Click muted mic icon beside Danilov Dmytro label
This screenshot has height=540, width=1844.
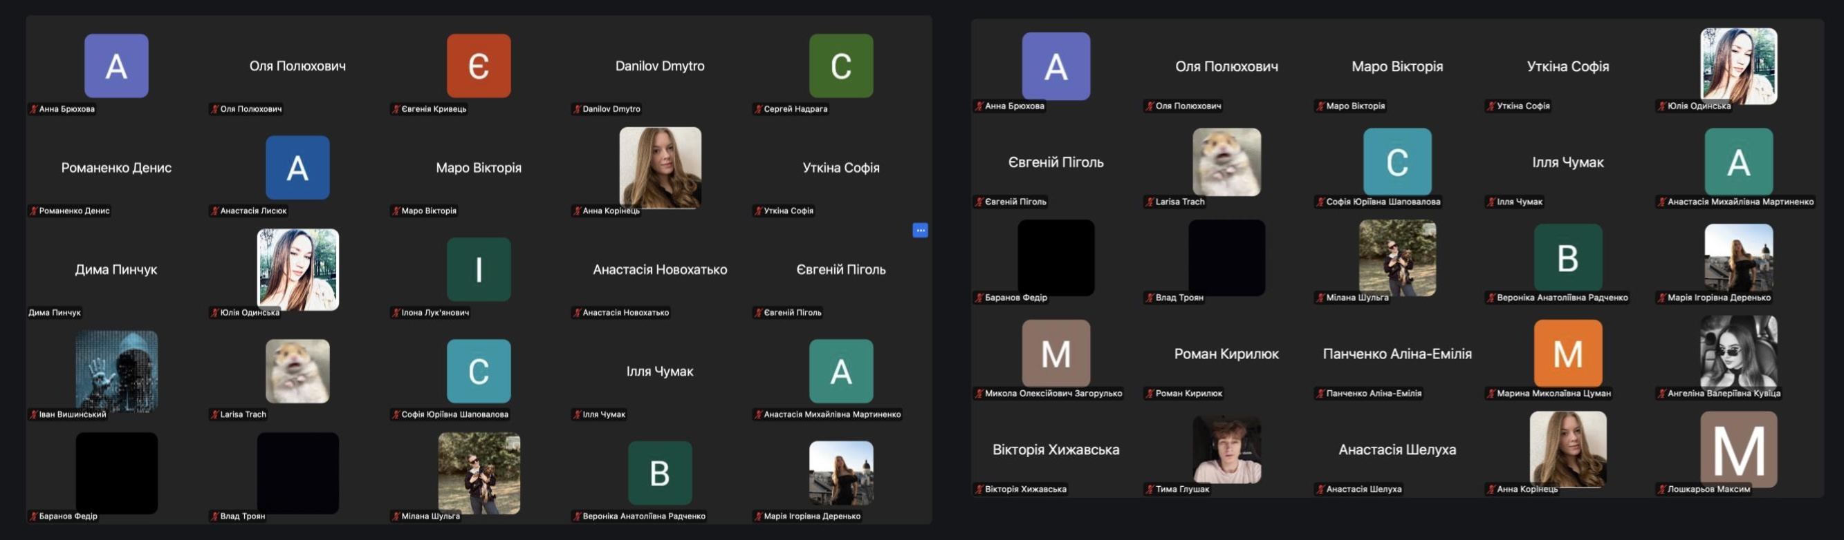tap(577, 109)
